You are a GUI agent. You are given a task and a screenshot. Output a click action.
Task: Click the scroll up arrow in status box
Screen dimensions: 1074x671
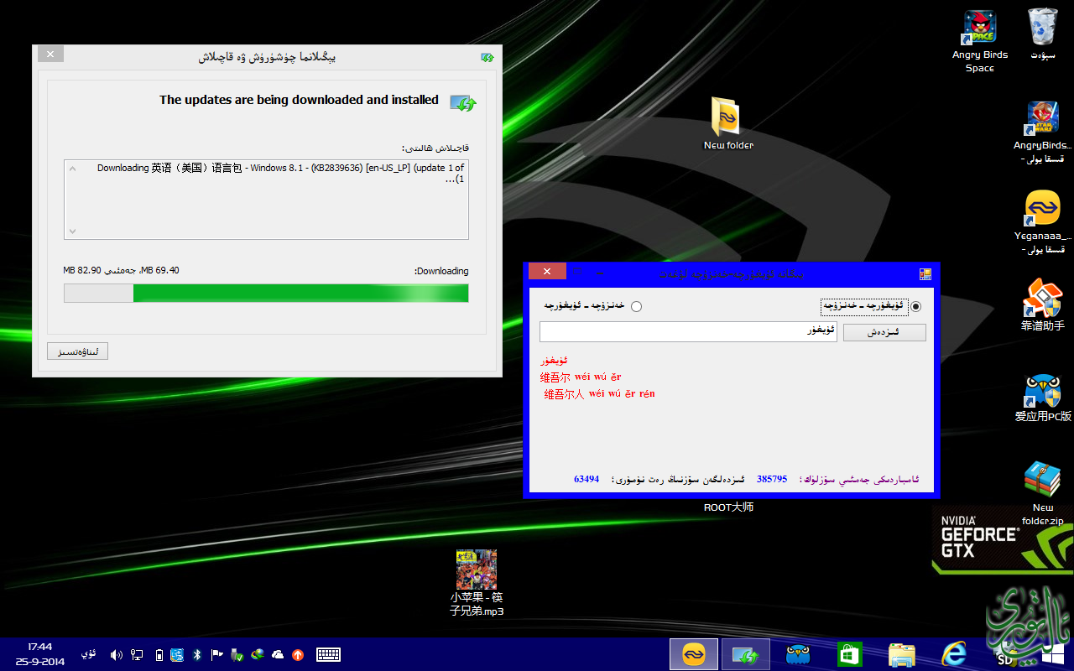coord(72,169)
